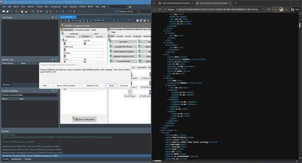This screenshot has width=302, height=163.
Task: Click the Run play icon in Delphi toolbar
Action: coord(56,11)
